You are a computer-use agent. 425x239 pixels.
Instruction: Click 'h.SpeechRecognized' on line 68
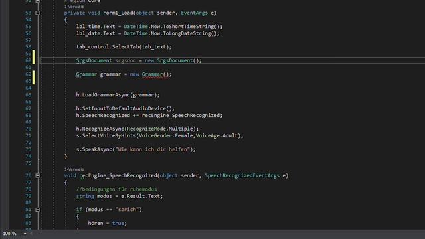tap(103, 115)
